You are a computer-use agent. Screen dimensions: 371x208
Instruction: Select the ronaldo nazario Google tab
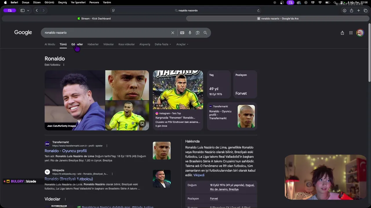[278, 18]
